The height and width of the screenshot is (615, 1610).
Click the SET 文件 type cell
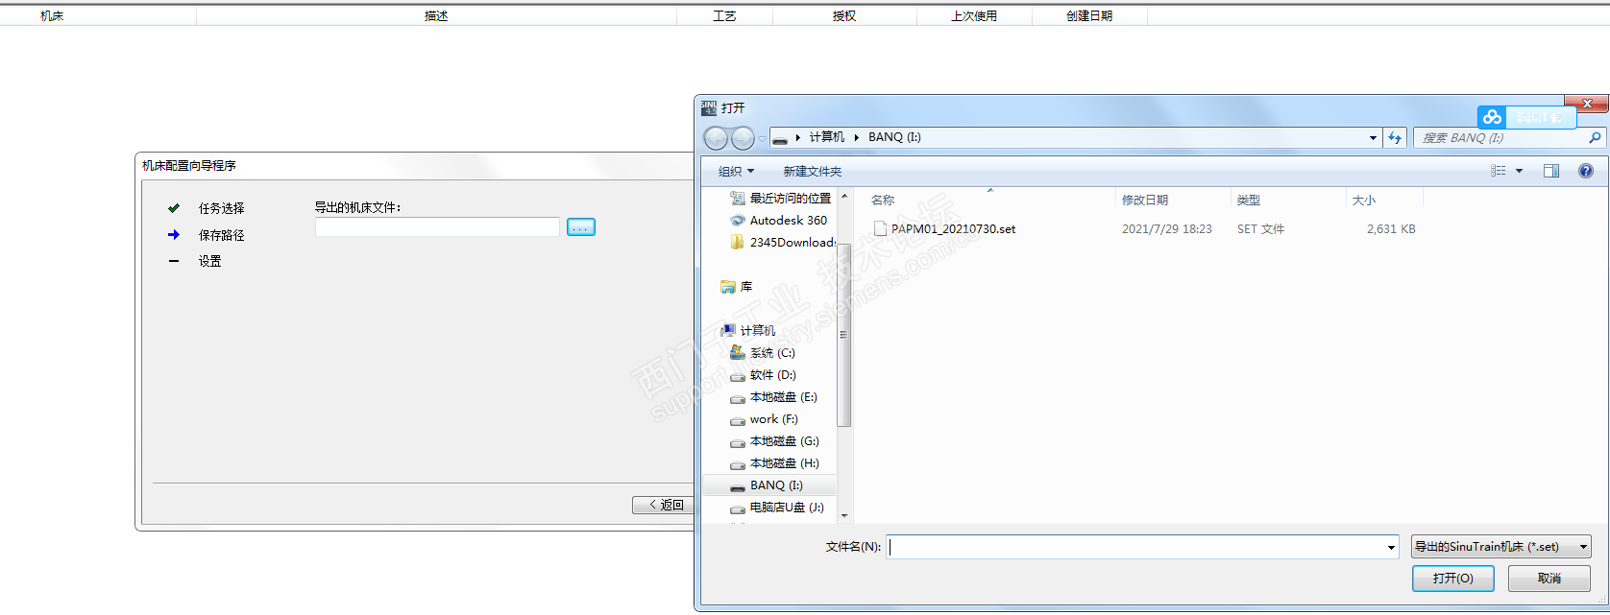point(1260,228)
